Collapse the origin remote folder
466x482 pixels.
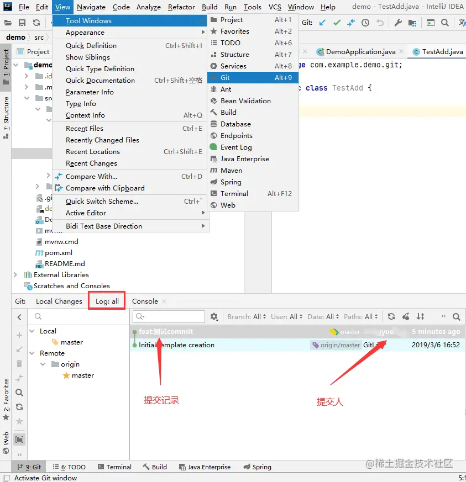tap(43, 364)
